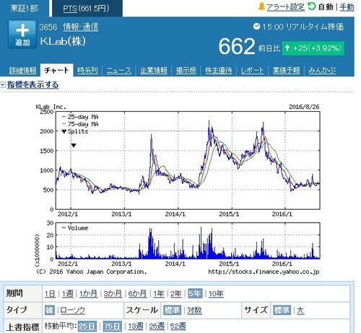Click the stock code 3656
Screen dimensions: 361x333
pyautogui.click(x=48, y=27)
